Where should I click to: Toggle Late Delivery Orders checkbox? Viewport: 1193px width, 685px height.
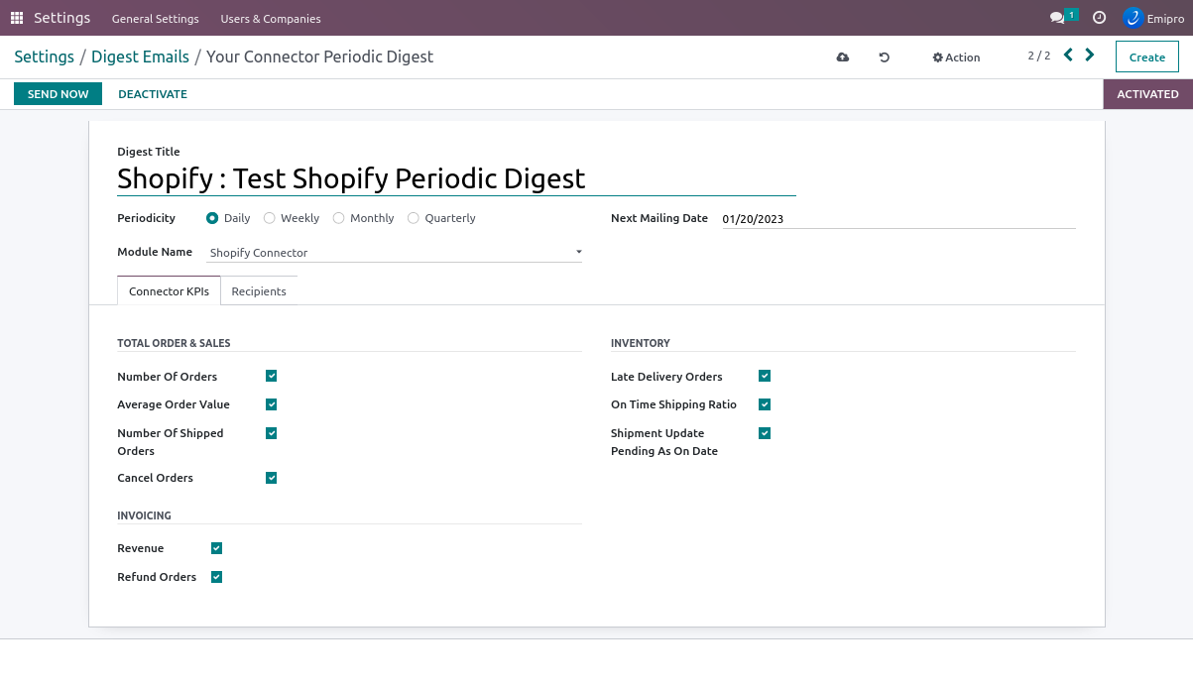click(x=765, y=377)
